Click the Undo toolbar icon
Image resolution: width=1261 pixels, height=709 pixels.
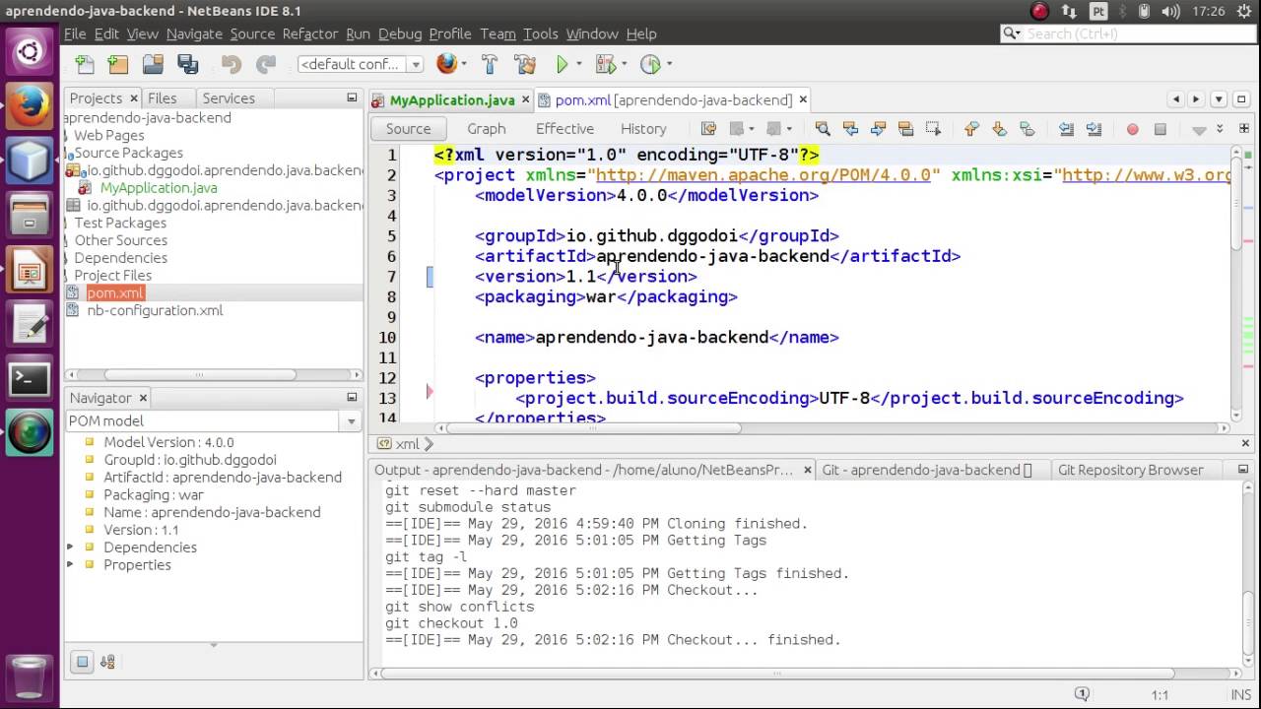232,64
